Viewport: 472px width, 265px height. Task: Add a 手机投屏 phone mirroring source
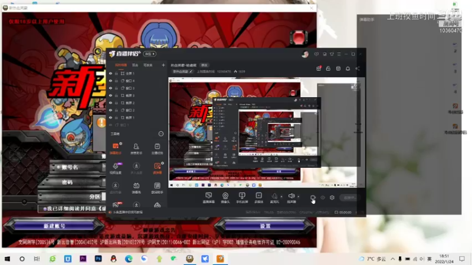tap(242, 198)
